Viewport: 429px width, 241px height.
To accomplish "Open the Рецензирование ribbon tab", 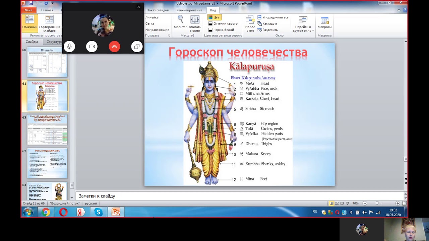I will click(189, 10).
